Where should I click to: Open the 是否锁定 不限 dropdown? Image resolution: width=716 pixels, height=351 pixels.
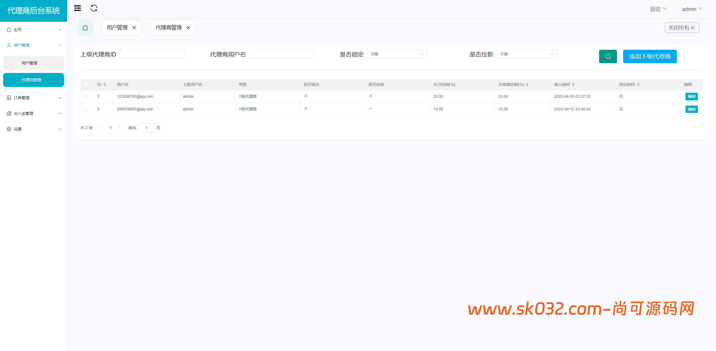point(397,54)
